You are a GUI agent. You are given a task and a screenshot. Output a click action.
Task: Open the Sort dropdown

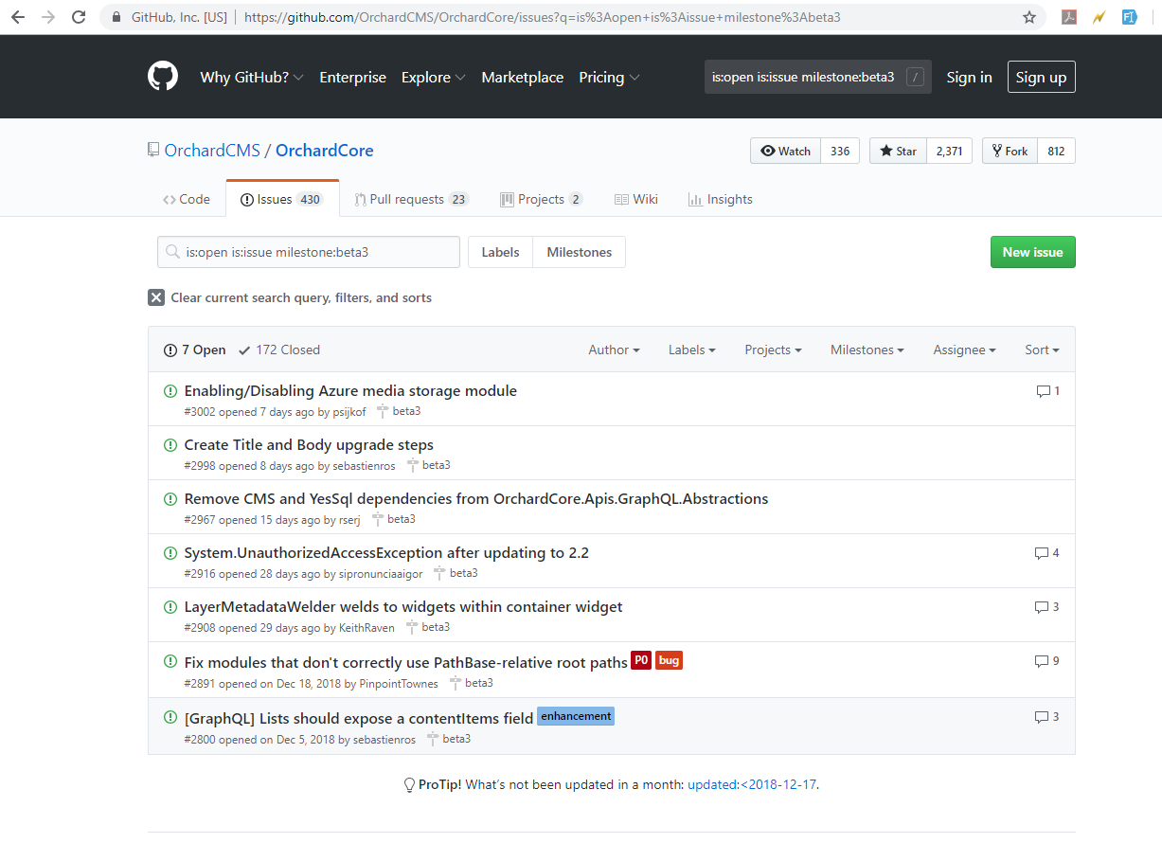pos(1042,350)
